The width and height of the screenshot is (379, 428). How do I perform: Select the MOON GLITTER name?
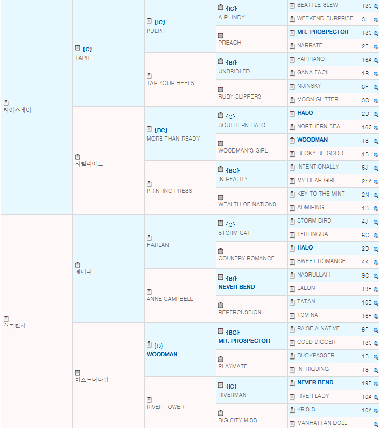(318, 100)
